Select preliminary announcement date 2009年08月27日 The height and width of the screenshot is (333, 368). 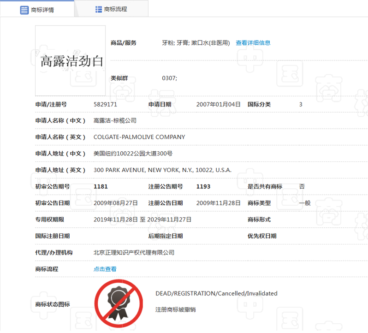(115, 203)
